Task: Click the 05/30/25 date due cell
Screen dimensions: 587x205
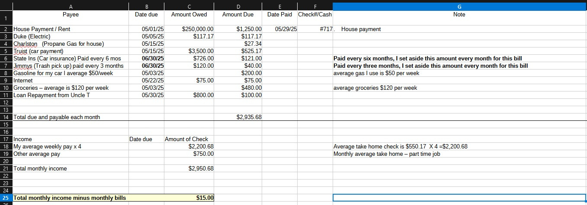Action: [146, 95]
